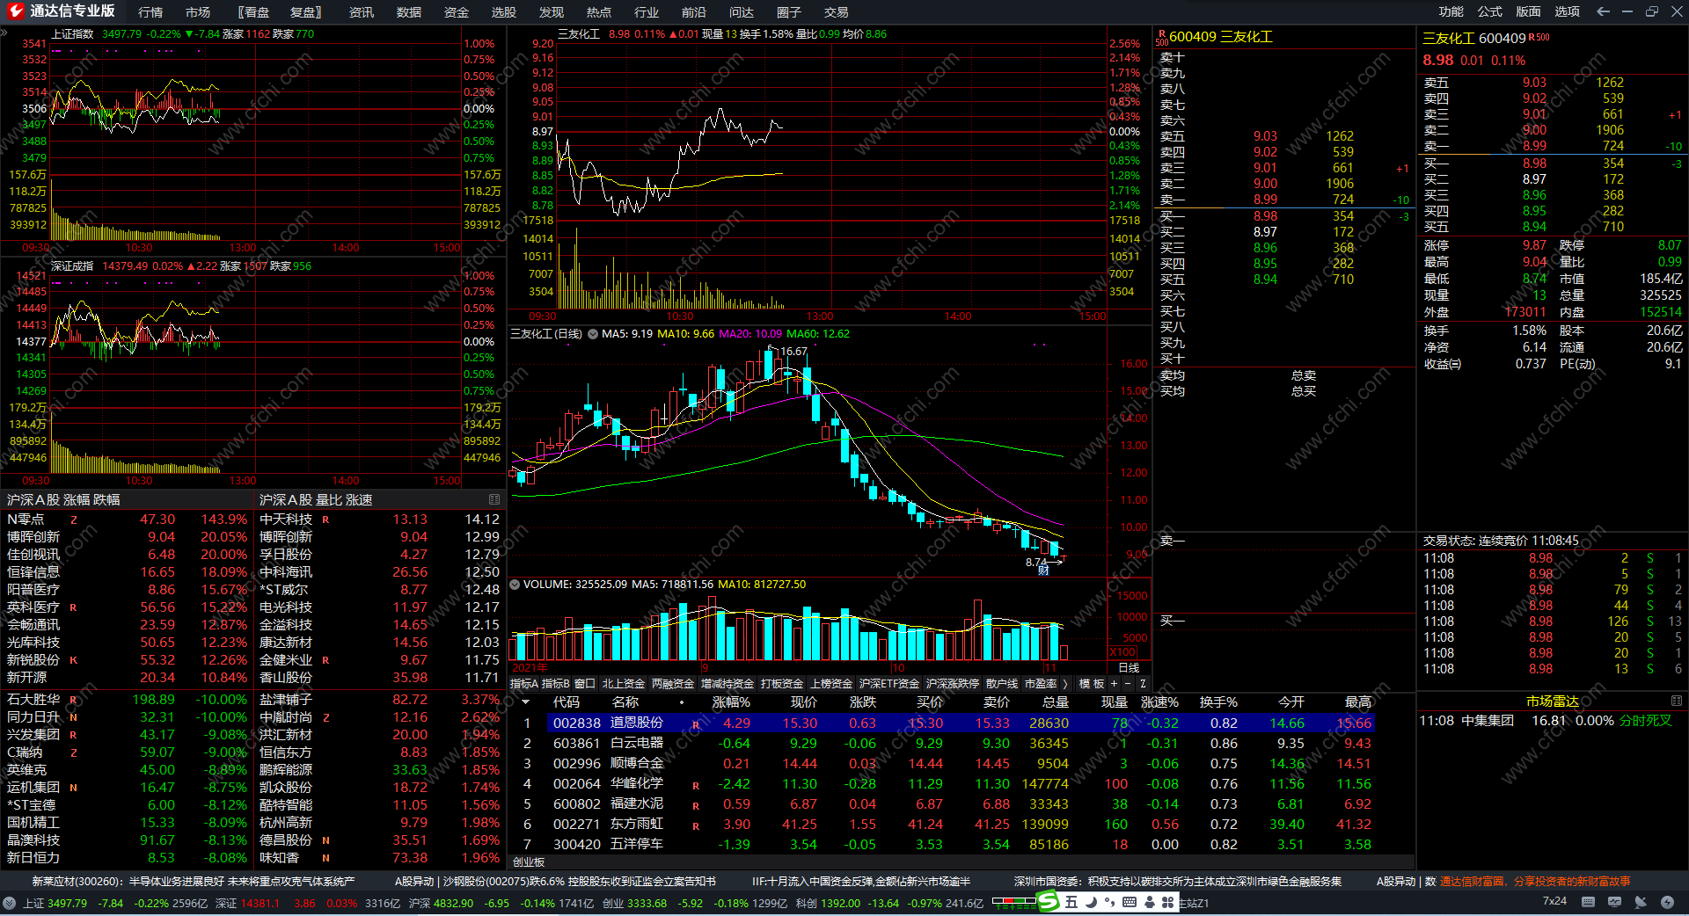The height and width of the screenshot is (916, 1689).
Task: Sort table by the 现价 column
Action: tap(804, 702)
